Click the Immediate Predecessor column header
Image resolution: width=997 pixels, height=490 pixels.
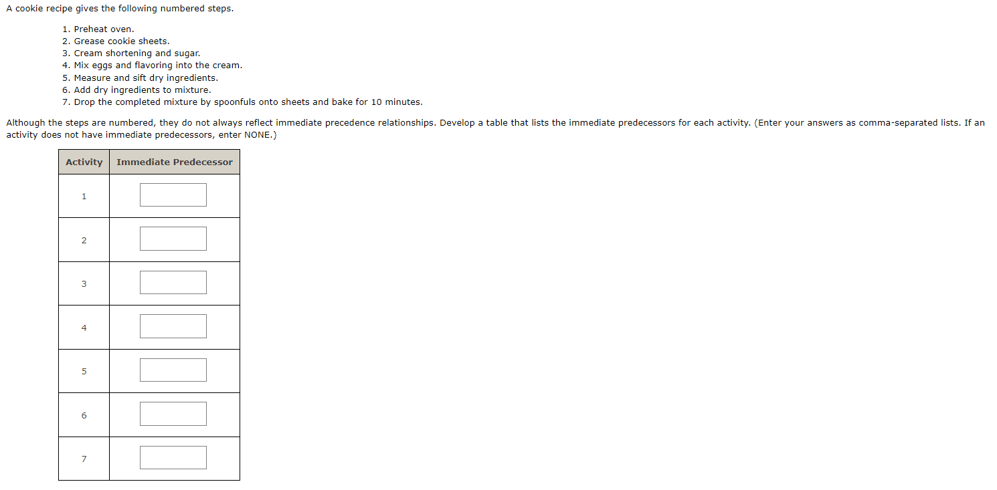175,162
